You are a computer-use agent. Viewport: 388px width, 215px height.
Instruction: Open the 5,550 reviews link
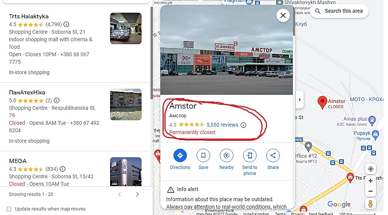(x=222, y=125)
